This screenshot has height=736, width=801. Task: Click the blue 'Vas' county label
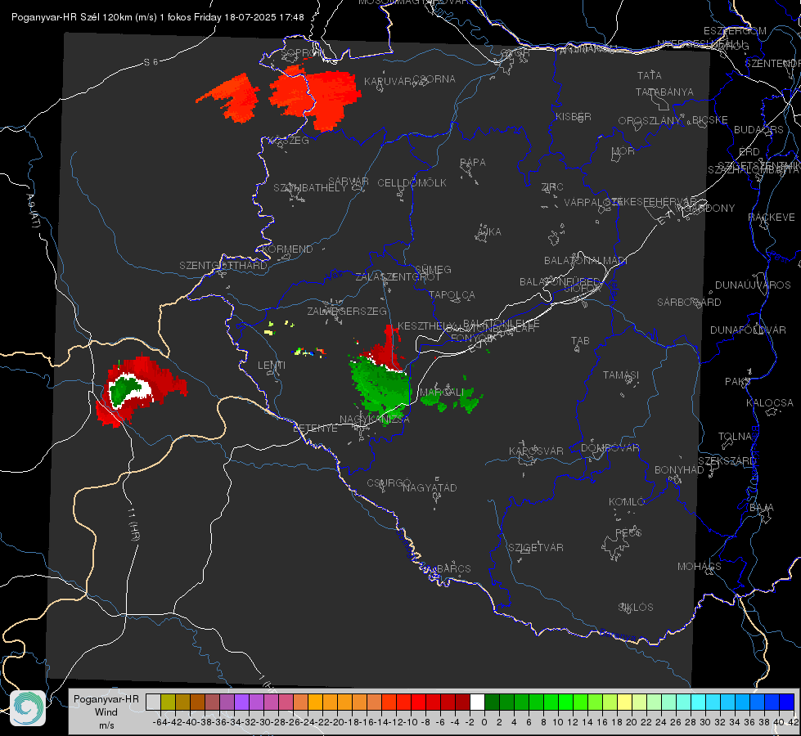334,276
